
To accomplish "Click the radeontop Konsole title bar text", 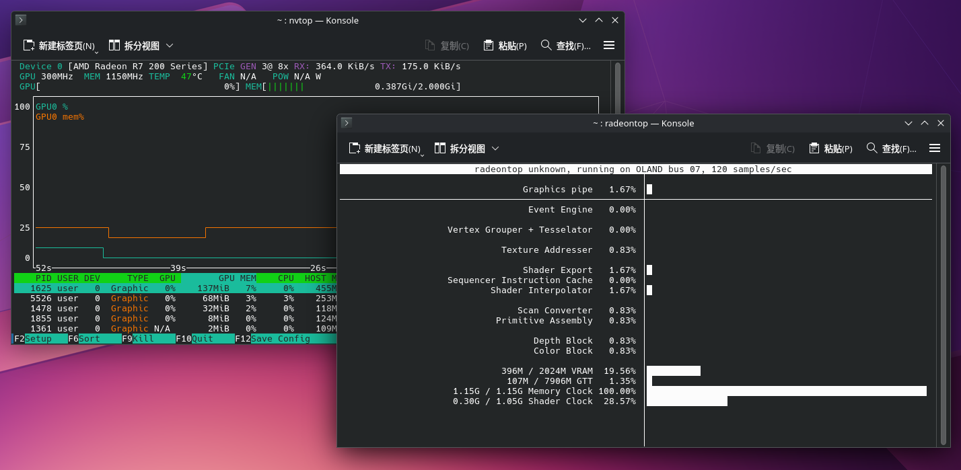I will 643,123.
